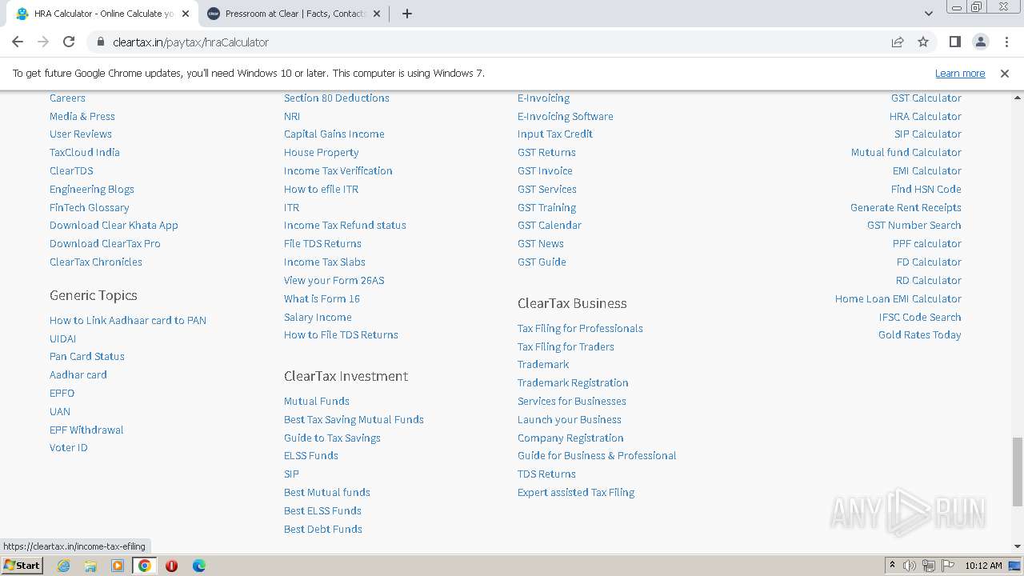Image resolution: width=1024 pixels, height=576 pixels.
Task: Expand the tab search dropdown arrow
Action: 928,14
